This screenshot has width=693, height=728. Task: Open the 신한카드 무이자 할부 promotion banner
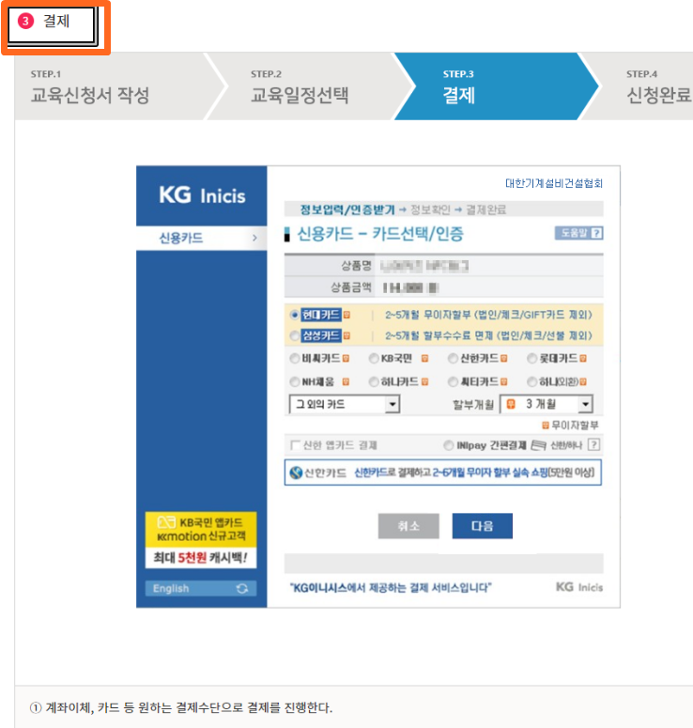(x=443, y=472)
